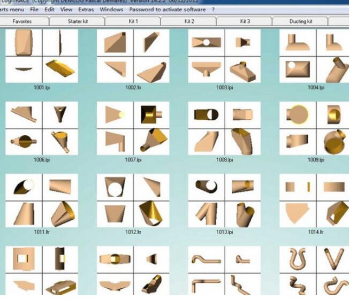
Task: Click the 1009.lpi file label
Action: (316, 160)
